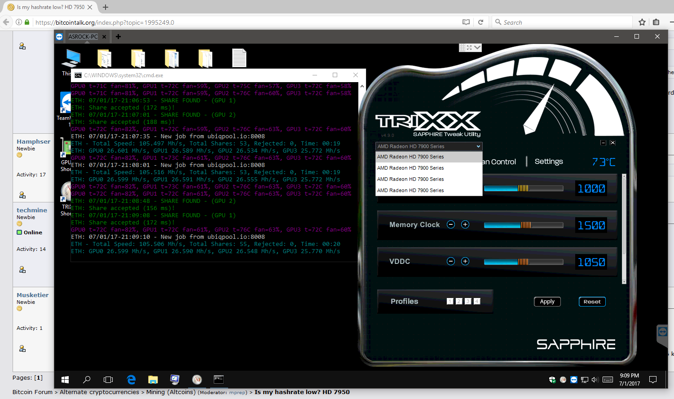Screen dimensions: 674x399
Task: Open Windows Defender tray icon
Action: (x=552, y=380)
